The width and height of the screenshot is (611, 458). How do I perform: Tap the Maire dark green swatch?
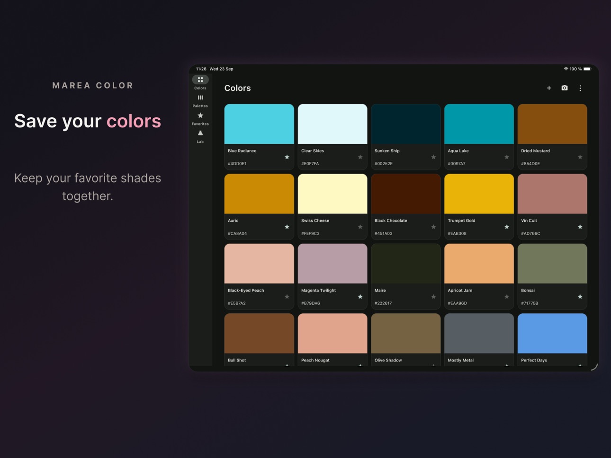[406, 264]
